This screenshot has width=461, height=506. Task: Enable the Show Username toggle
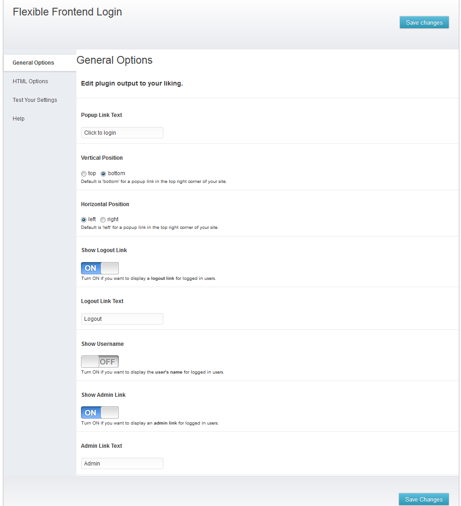pos(100,361)
